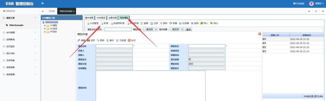Click 部署 toolbar button

173,23
